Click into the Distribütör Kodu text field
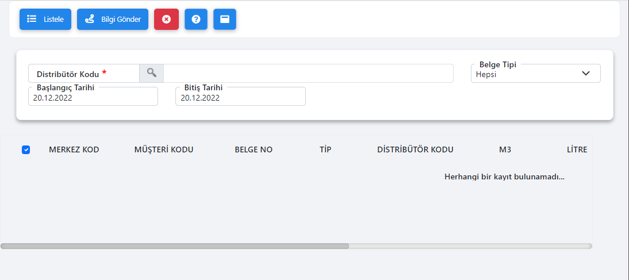Image resolution: width=629 pixels, height=280 pixels. pos(308,74)
